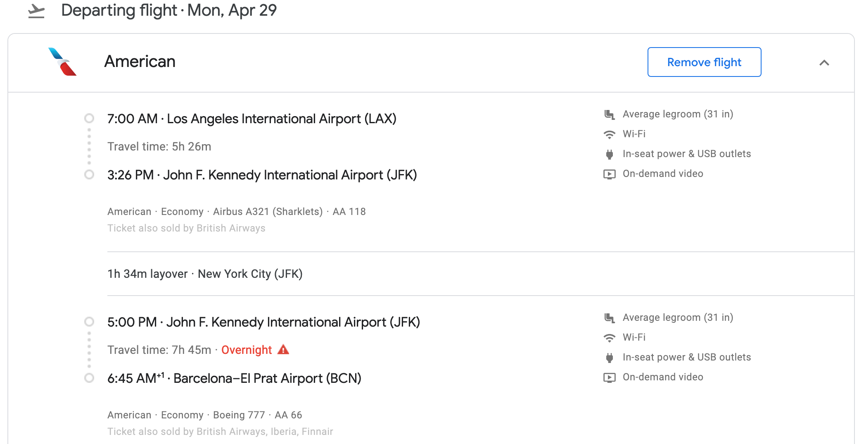
Task: Click the second flight's power plug icon
Action: pos(609,358)
